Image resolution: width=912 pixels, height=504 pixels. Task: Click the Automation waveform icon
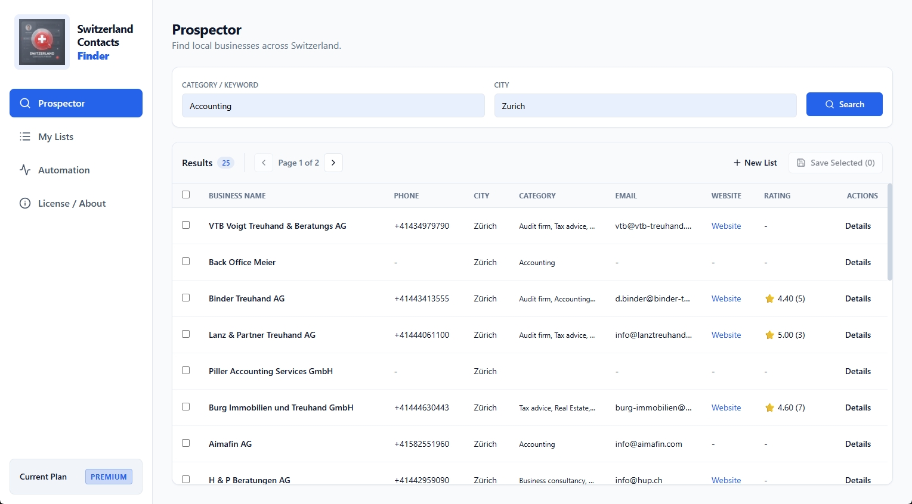(25, 170)
